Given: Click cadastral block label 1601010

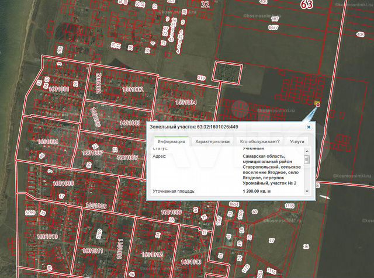Looking at the screenshot, I should pos(47,237).
